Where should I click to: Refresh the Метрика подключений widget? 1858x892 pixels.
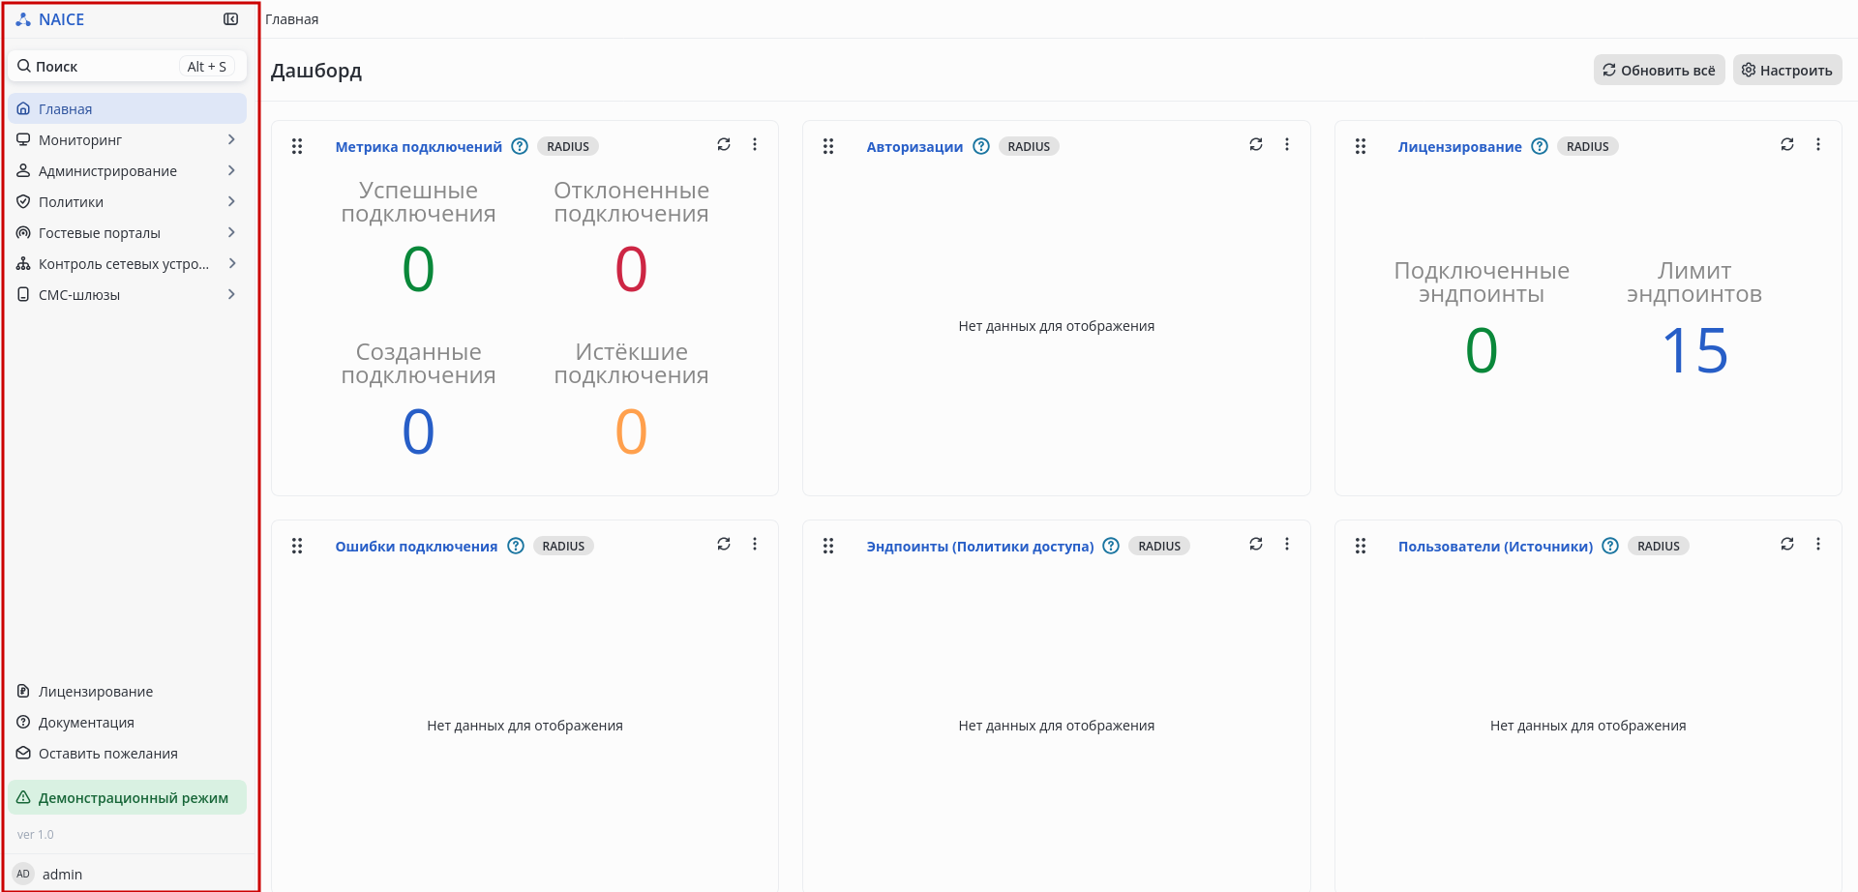click(x=724, y=145)
